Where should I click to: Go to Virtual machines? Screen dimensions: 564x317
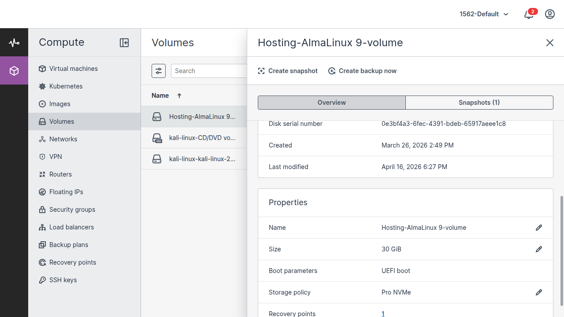(85, 69)
